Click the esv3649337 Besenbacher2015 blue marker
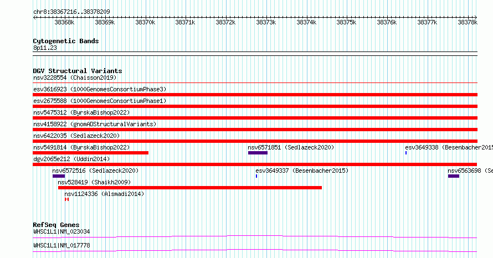Screen dimensions: 493x258 point(256,176)
